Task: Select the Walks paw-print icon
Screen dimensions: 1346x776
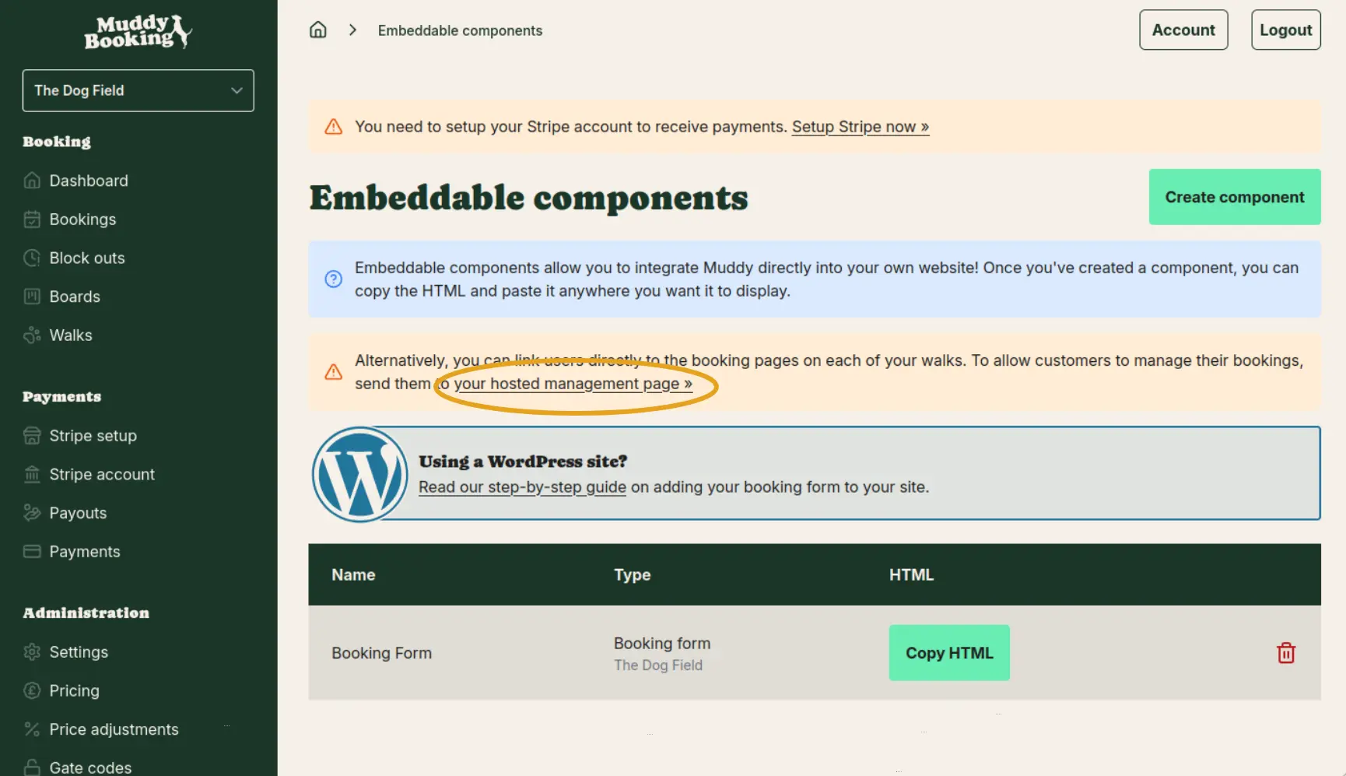Action: (x=32, y=335)
